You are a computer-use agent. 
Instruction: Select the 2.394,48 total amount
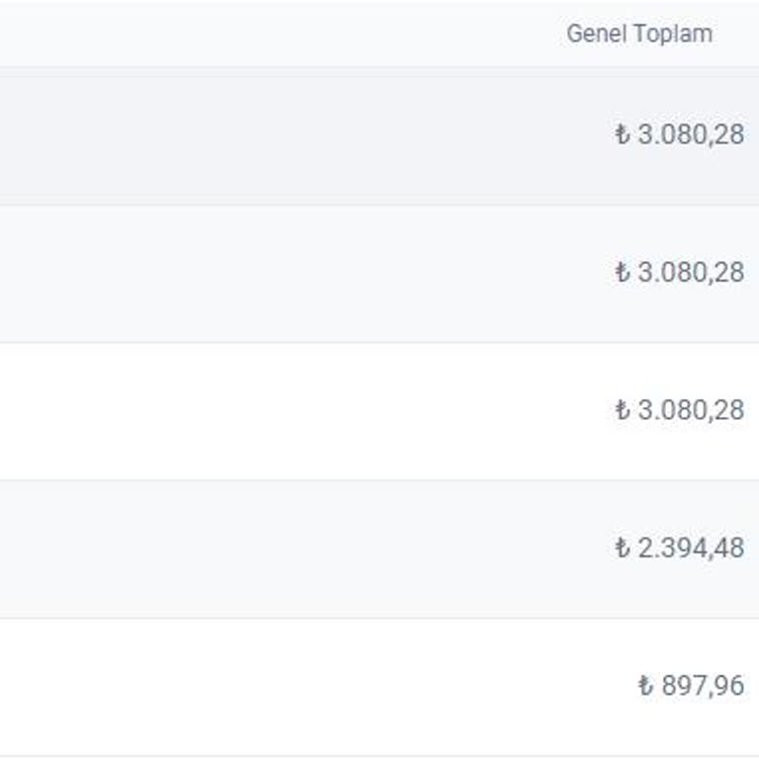[x=691, y=548]
